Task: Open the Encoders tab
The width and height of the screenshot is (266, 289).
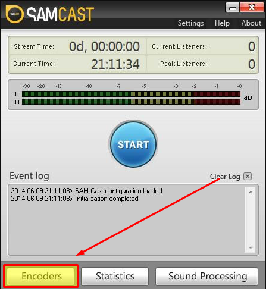Action: tap(41, 276)
